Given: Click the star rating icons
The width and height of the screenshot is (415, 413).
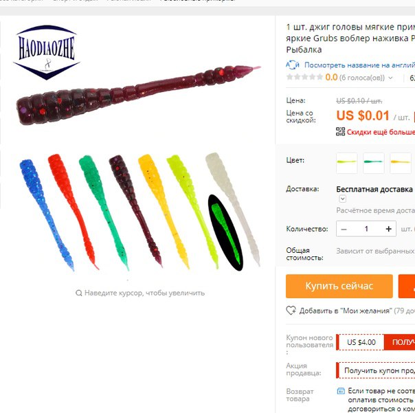Looking at the screenshot, I should (304, 77).
